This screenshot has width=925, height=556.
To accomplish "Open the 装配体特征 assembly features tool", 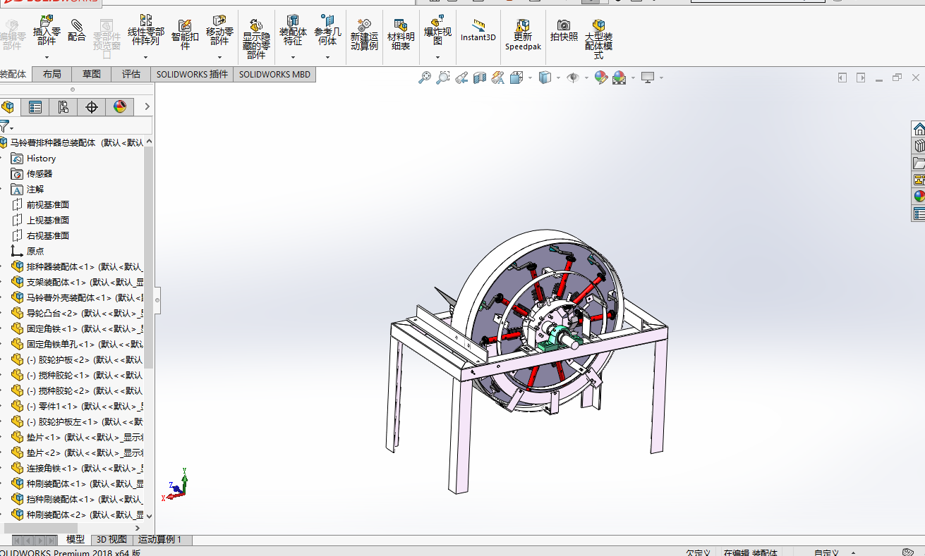I will (293, 30).
